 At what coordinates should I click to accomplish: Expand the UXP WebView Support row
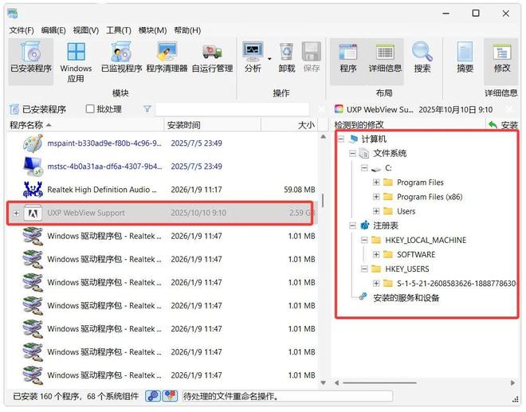coord(16,213)
